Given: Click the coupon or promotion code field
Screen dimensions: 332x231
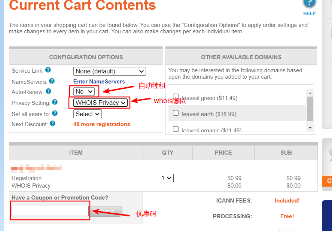Looking at the screenshot, I should 50,211.
